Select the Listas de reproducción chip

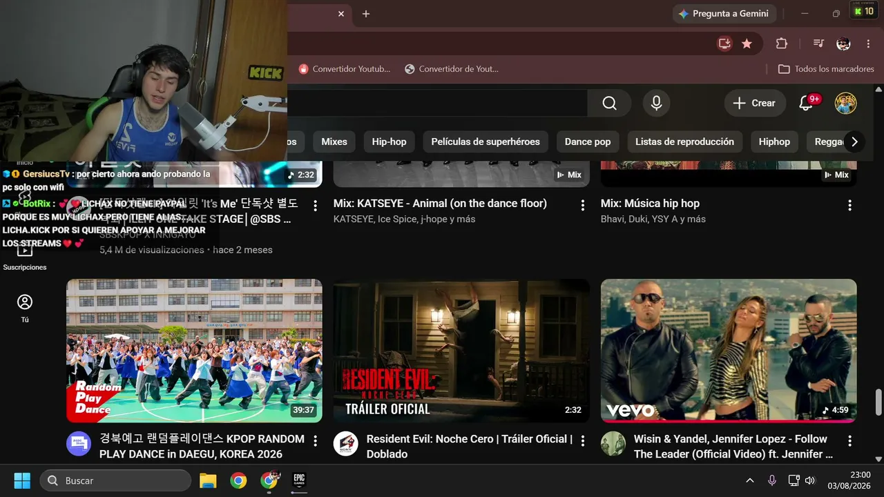tap(684, 142)
